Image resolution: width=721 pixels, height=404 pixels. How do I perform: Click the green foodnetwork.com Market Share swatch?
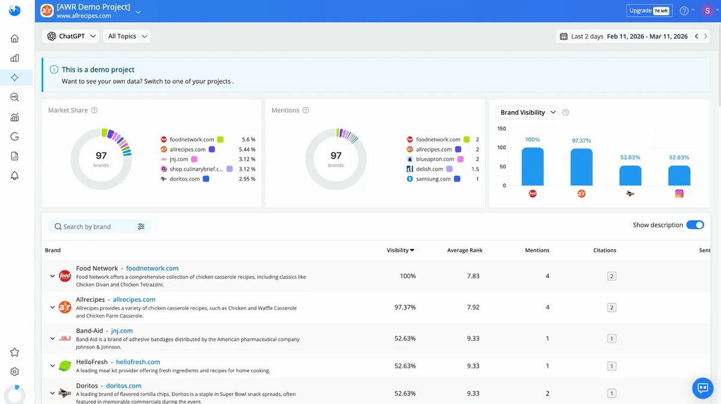pyautogui.click(x=221, y=139)
